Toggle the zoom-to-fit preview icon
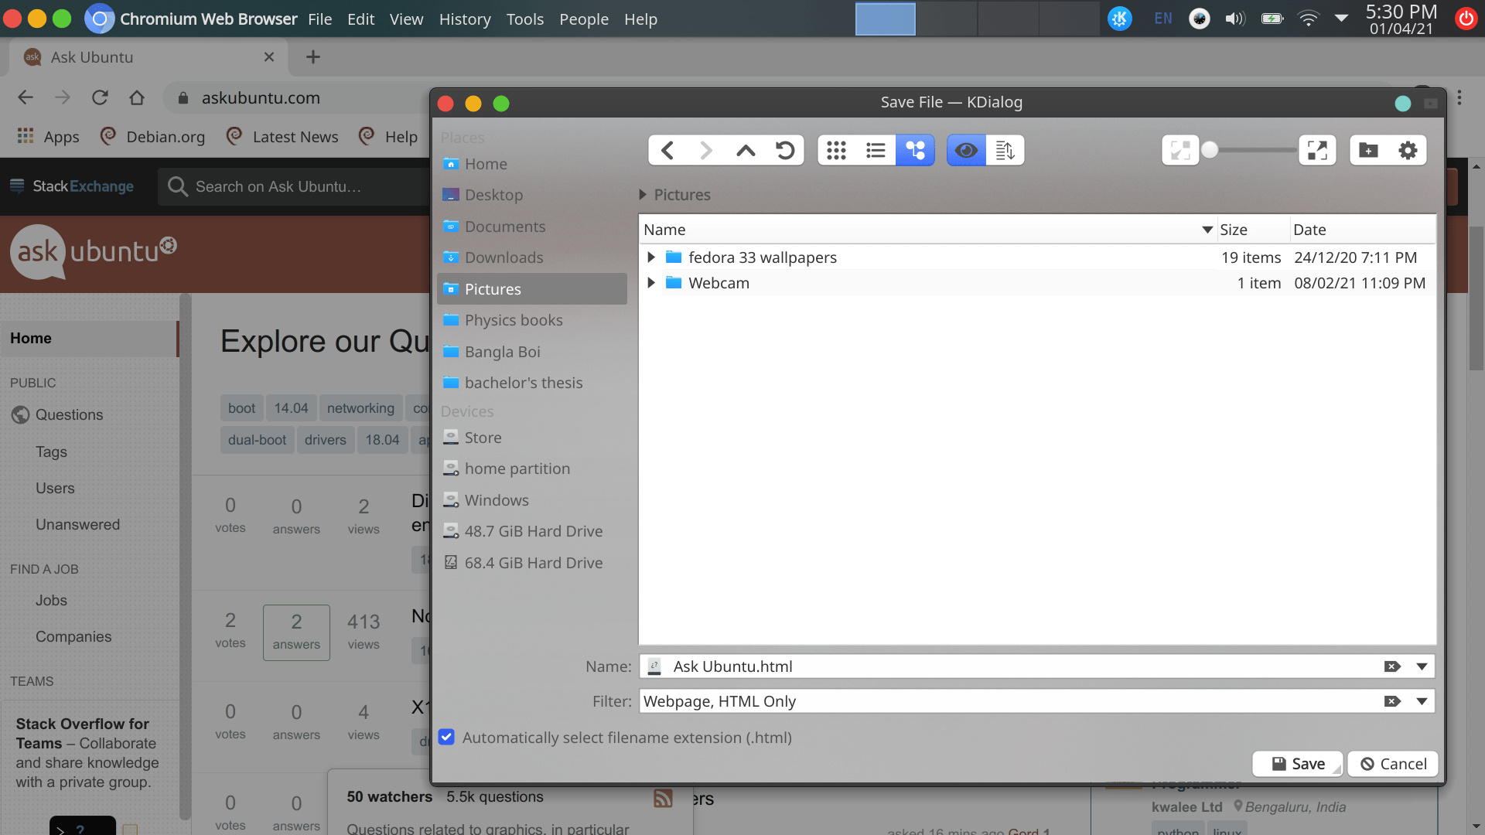This screenshot has height=835, width=1485. click(x=1179, y=150)
